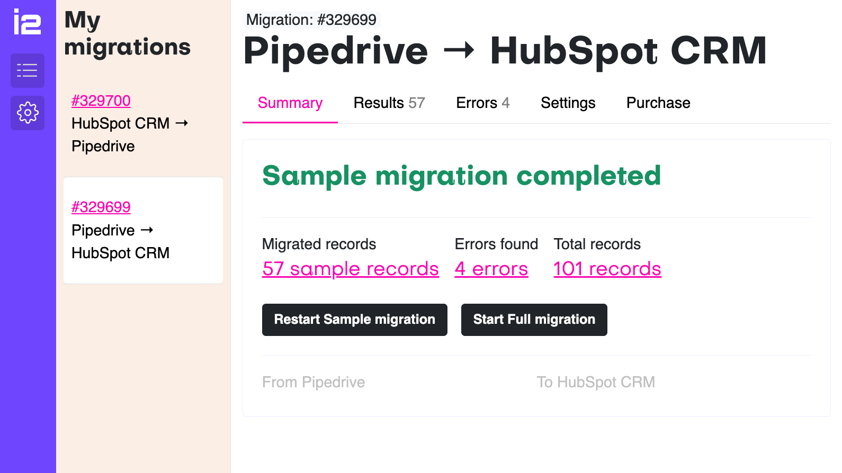Click the 101 records link

607,269
